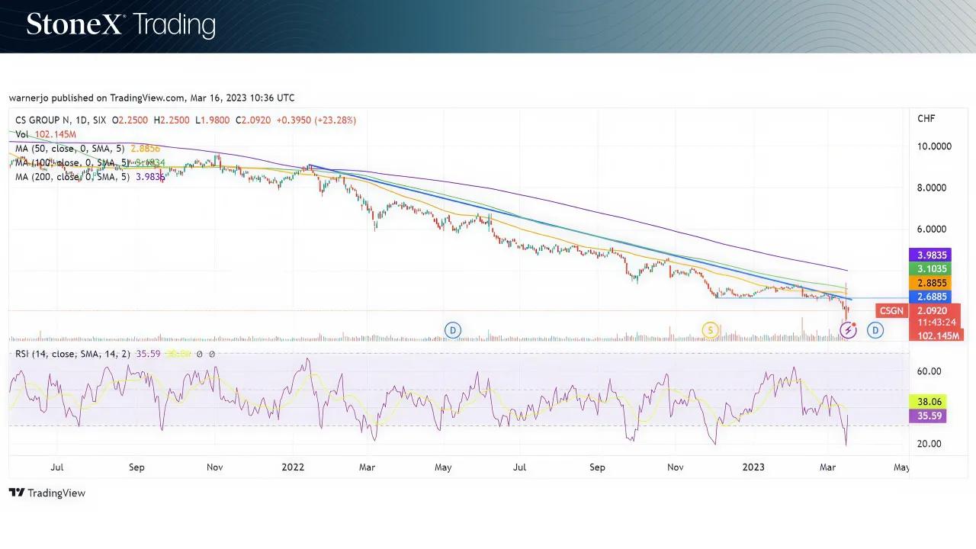Viewport: 976px width, 549px height.
Task: Click the open value O2.2500 in legend
Action: (x=130, y=120)
